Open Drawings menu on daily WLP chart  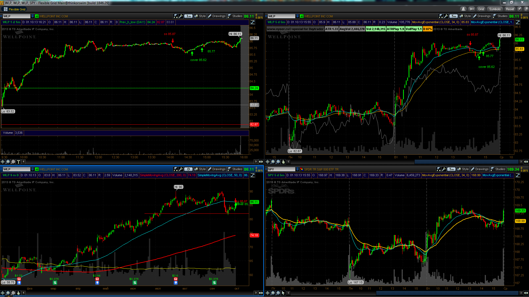(x=217, y=169)
